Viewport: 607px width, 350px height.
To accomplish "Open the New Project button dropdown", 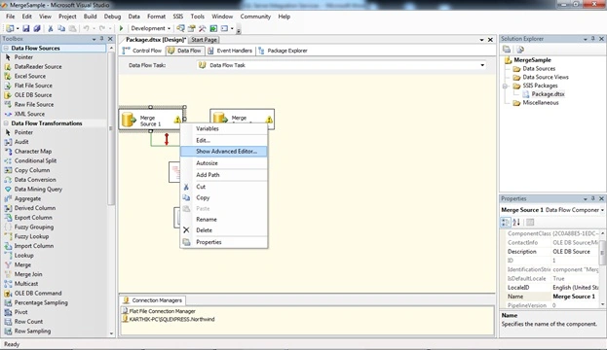I will pyautogui.click(x=18, y=28).
